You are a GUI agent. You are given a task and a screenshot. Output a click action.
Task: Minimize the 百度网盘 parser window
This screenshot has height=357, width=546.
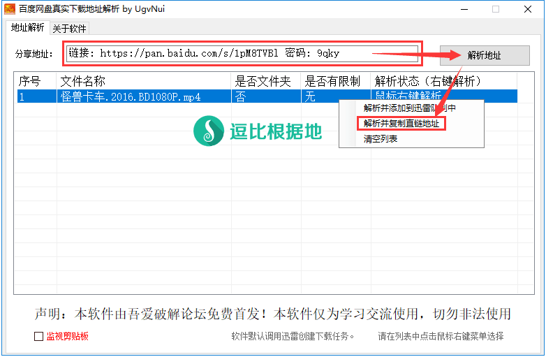point(463,9)
